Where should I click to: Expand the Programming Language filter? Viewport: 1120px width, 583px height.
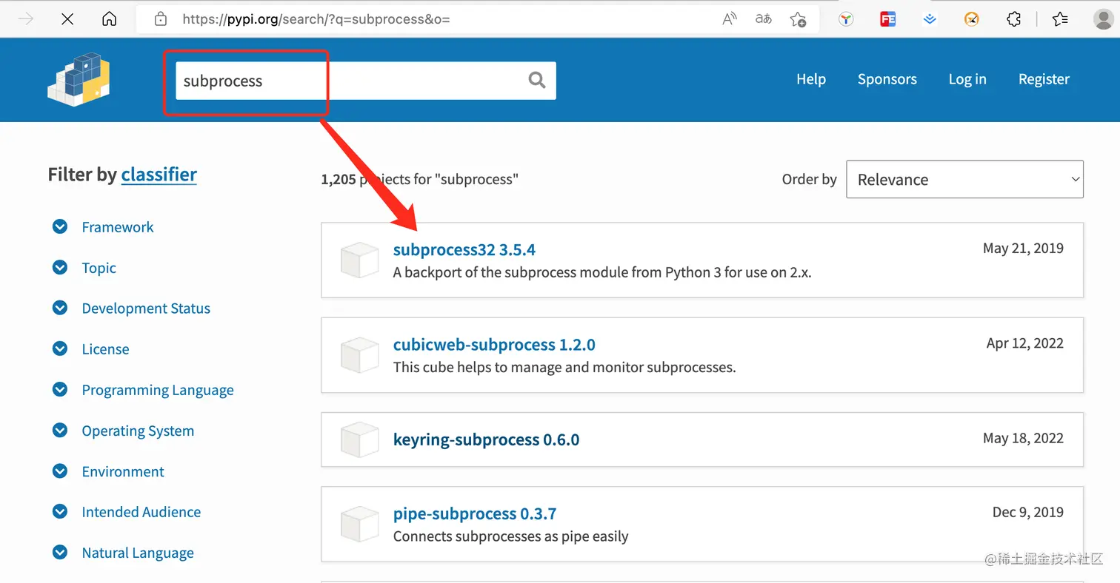point(60,389)
